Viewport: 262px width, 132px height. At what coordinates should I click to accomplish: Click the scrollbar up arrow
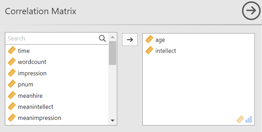(113, 37)
